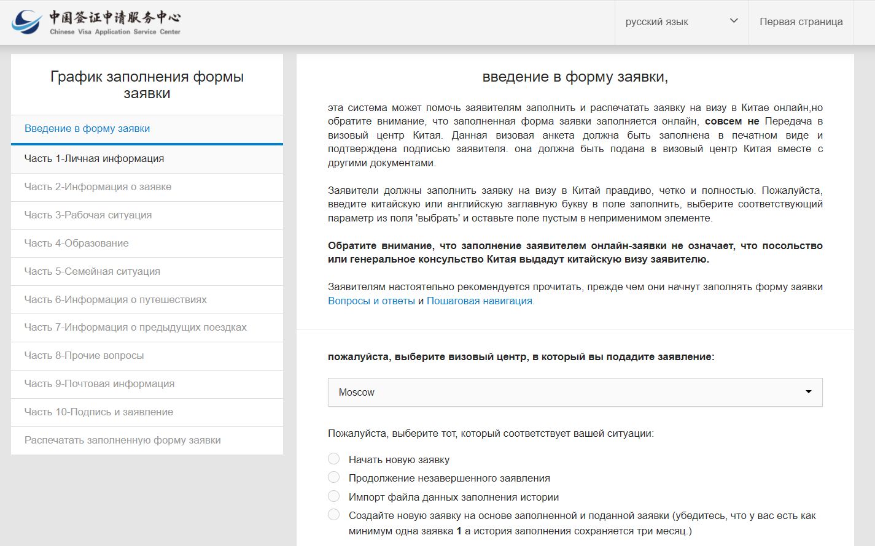Select Начать новую заявку radio button
875x546 pixels.
tap(334, 459)
